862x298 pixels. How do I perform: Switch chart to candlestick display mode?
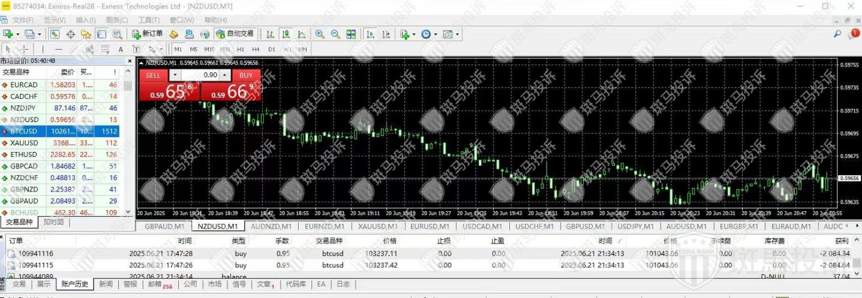286,34
